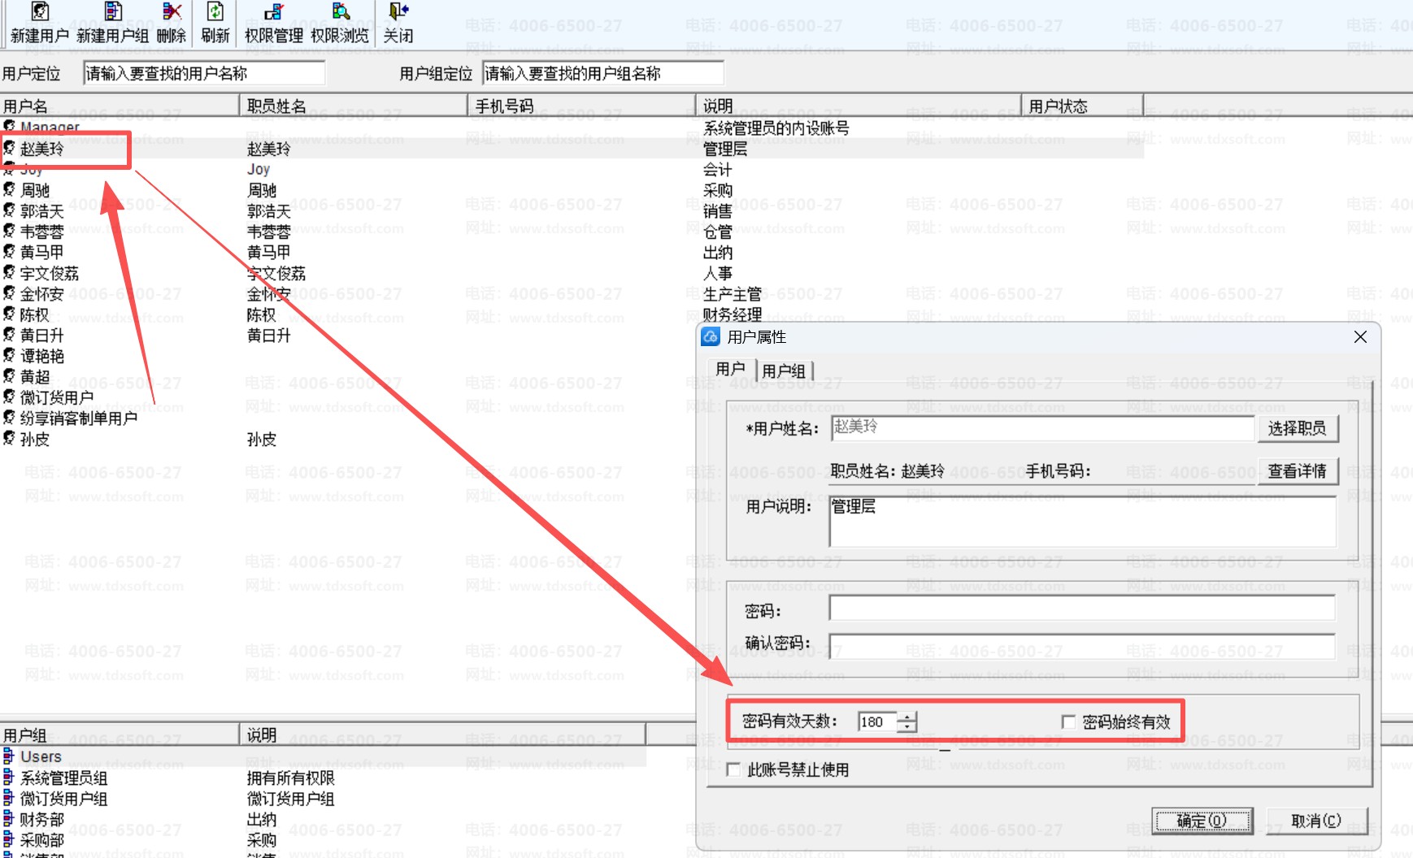The height and width of the screenshot is (858, 1413).
Task: Click the Joy cell in 职员姓名 column
Action: 259,169
